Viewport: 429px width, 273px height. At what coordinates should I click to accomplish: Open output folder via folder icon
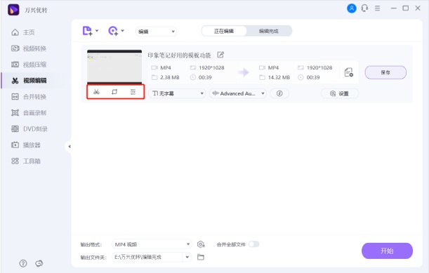coord(201,257)
